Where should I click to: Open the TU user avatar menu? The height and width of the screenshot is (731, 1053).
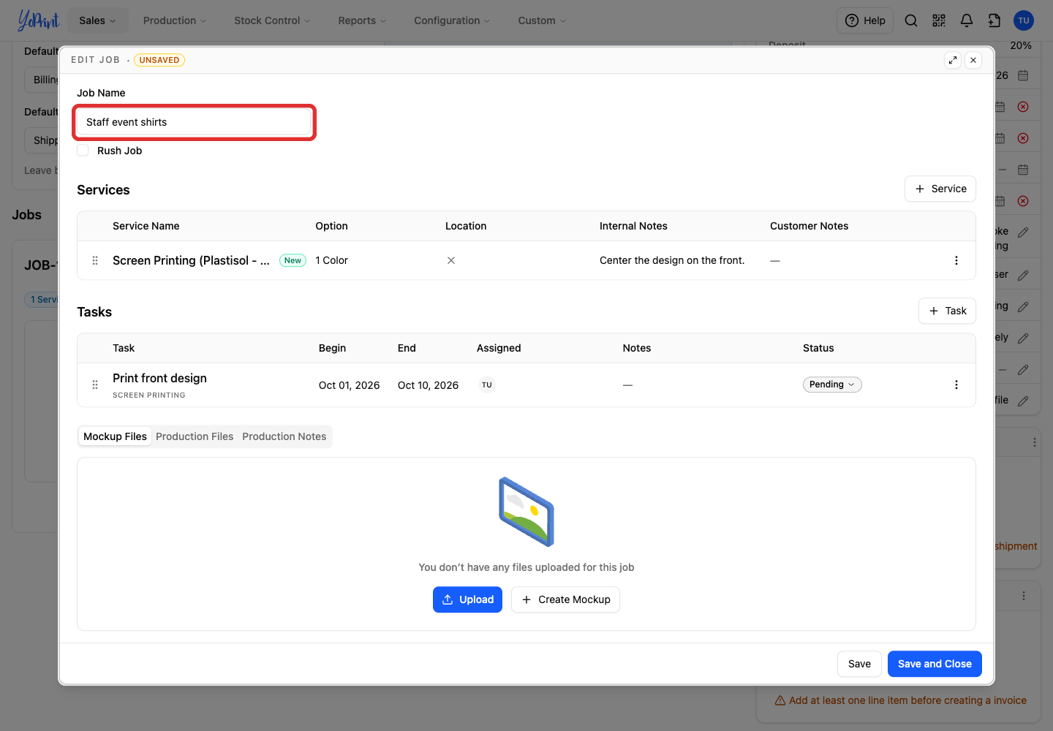click(x=1024, y=20)
